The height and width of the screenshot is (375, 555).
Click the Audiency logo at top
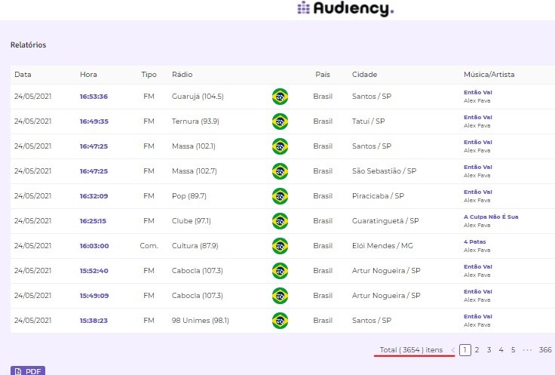click(345, 9)
